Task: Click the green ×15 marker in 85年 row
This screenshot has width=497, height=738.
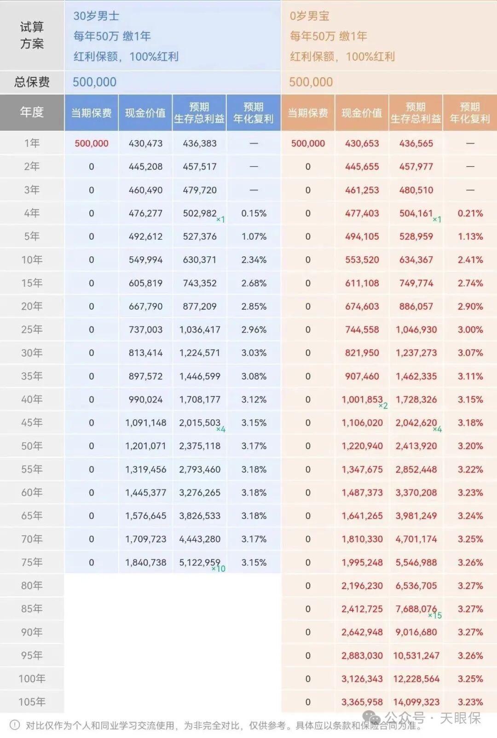Action: click(x=435, y=615)
